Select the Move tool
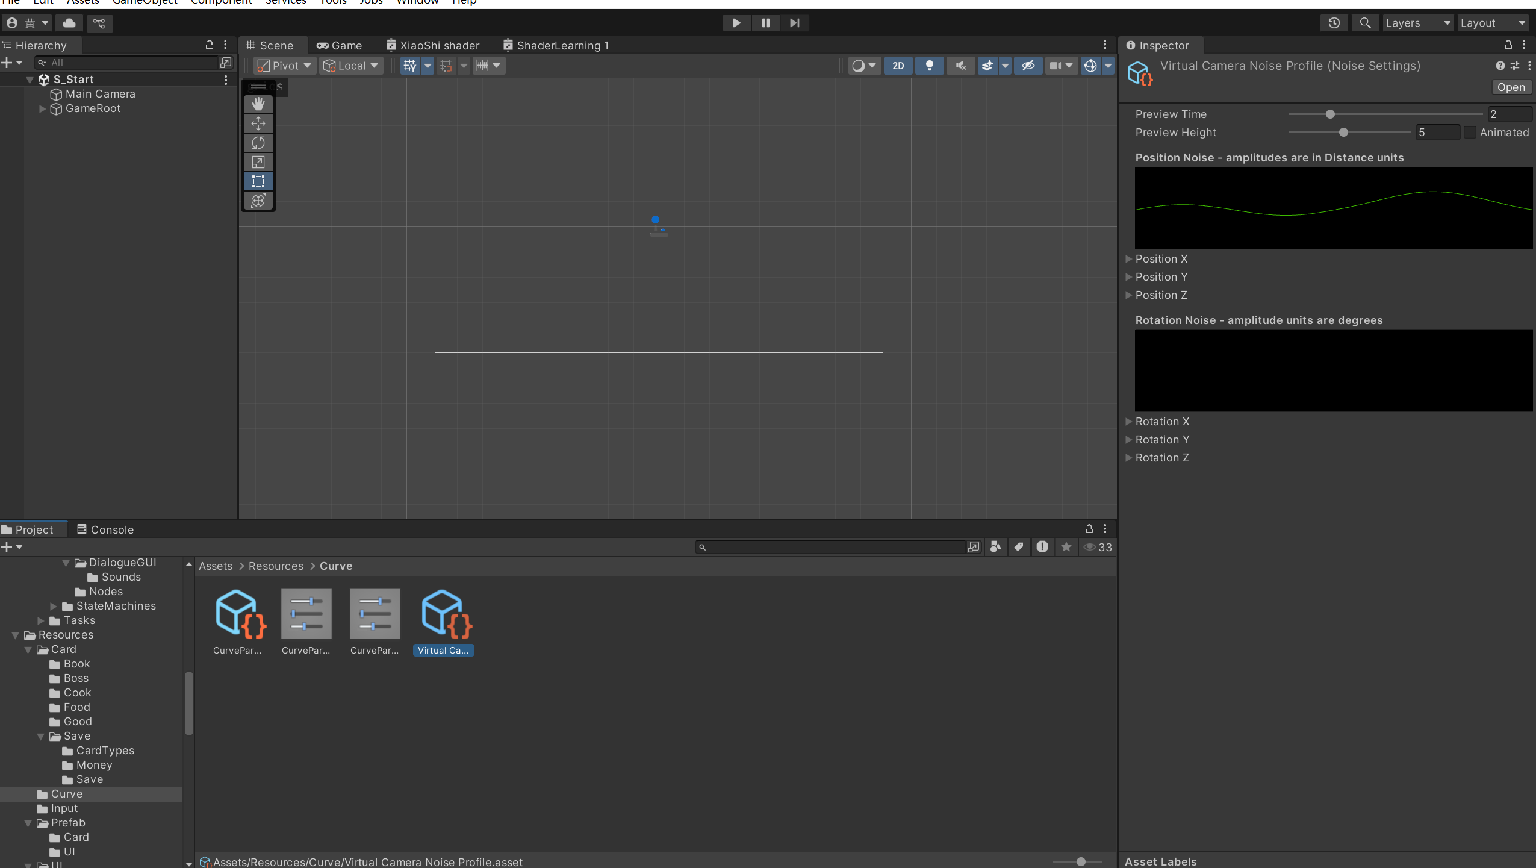 pyautogui.click(x=258, y=123)
